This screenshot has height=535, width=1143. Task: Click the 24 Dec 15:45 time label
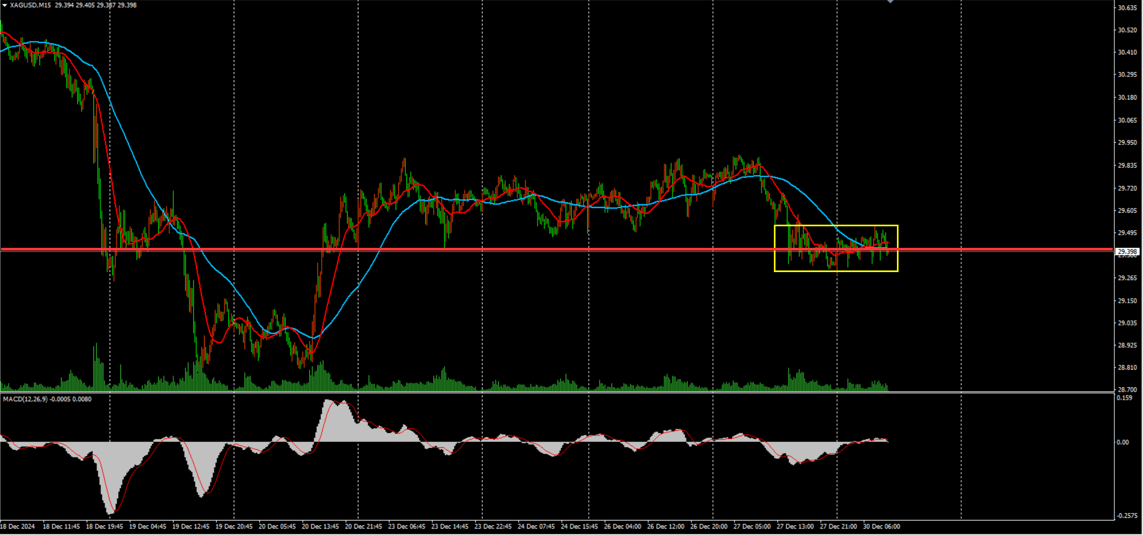point(579,527)
